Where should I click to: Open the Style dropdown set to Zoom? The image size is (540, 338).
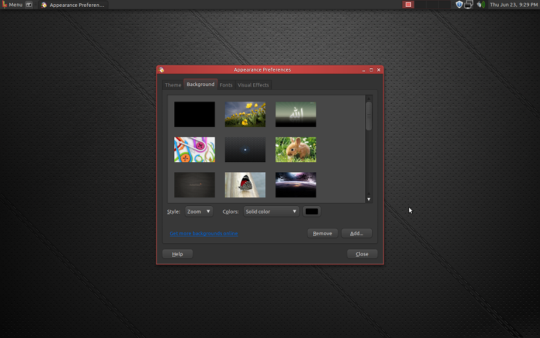[199, 212]
